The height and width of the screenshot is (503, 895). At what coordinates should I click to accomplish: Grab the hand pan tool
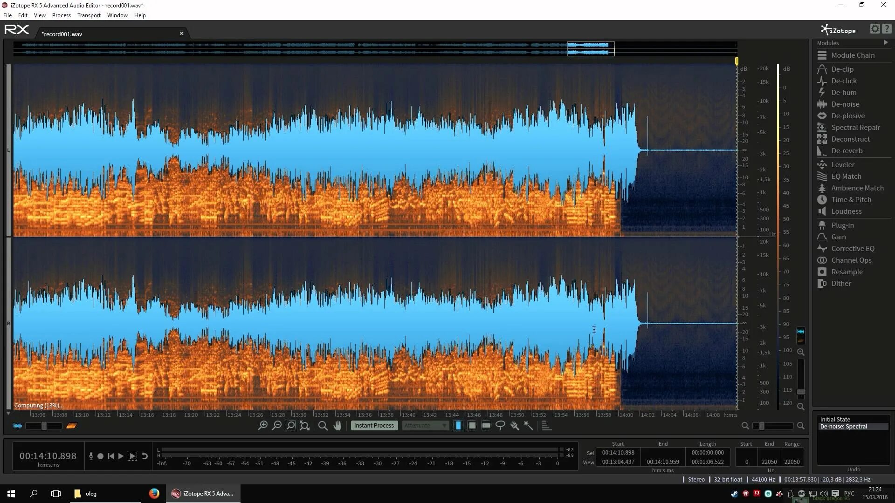click(337, 425)
